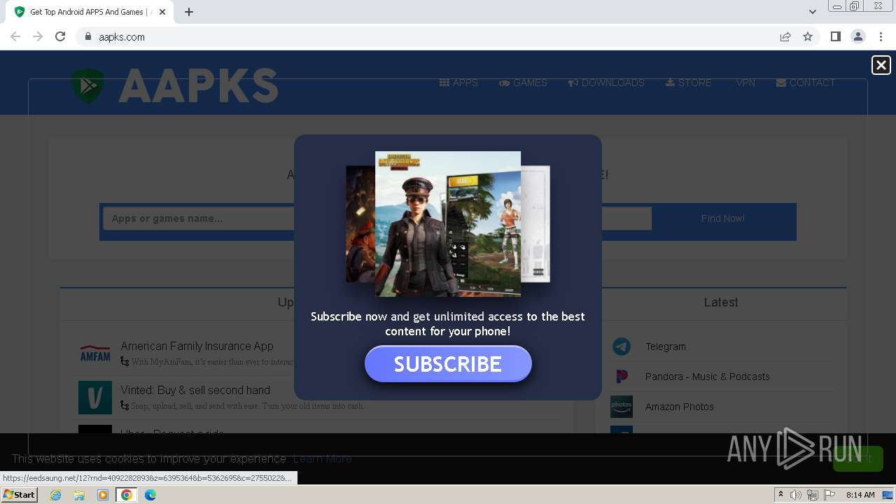Open the CONTACT menu item
Image resolution: width=896 pixels, height=504 pixels.
coord(806,83)
